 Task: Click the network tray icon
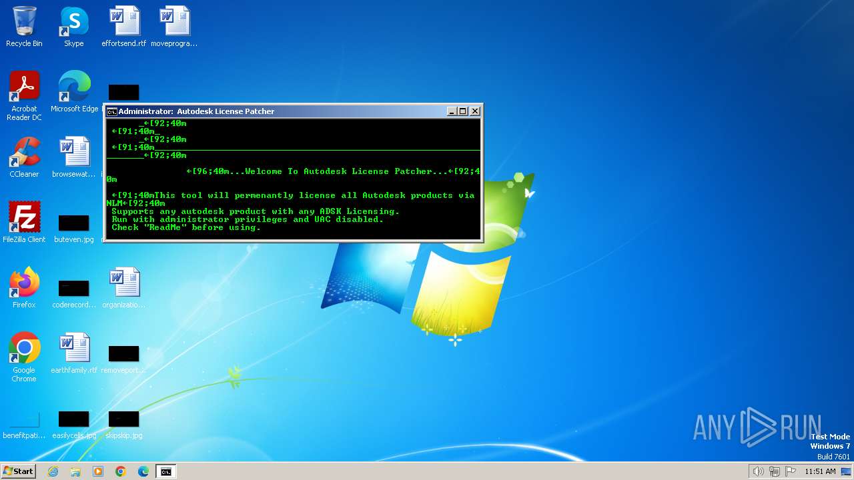click(775, 471)
